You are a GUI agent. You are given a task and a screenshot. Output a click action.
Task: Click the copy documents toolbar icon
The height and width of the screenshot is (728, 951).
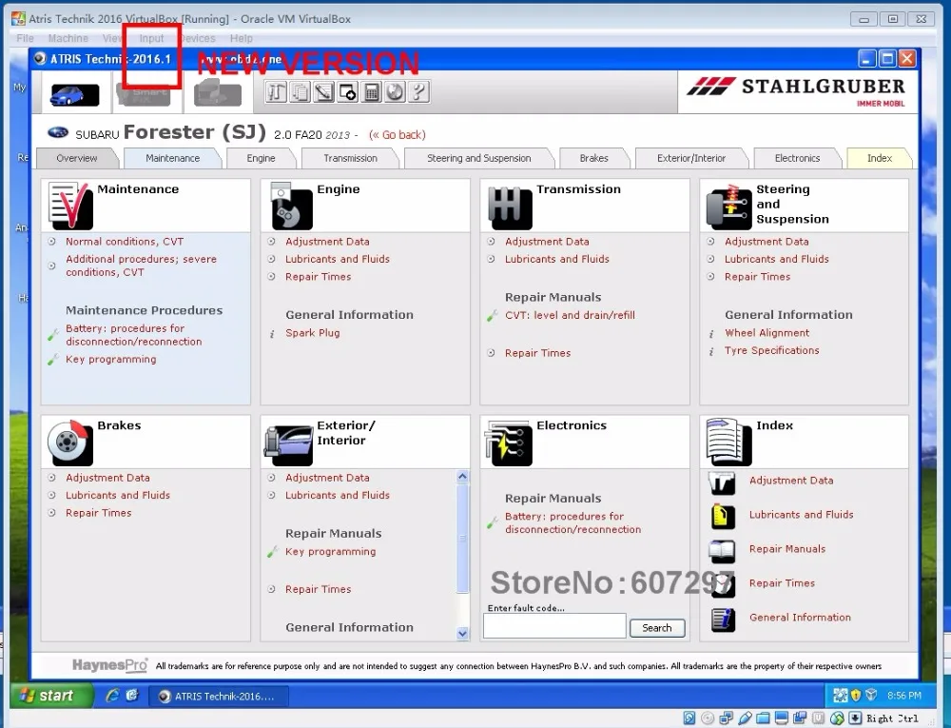pyautogui.click(x=300, y=92)
